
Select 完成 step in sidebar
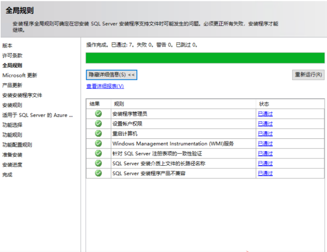coord(7,175)
